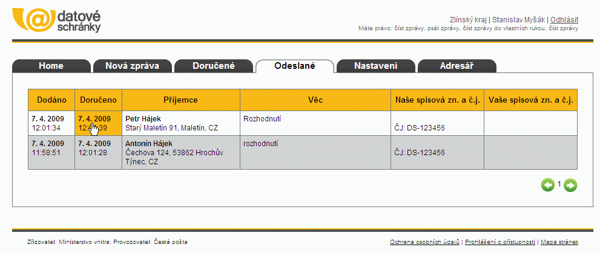Sort by Dodáno column header

coord(51,100)
